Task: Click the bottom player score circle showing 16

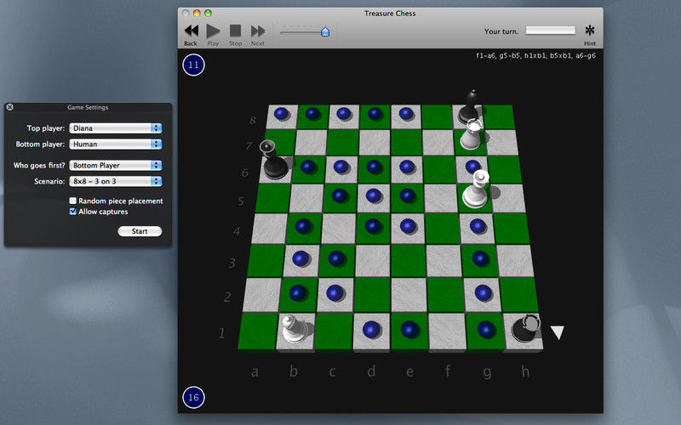Action: 194,397
